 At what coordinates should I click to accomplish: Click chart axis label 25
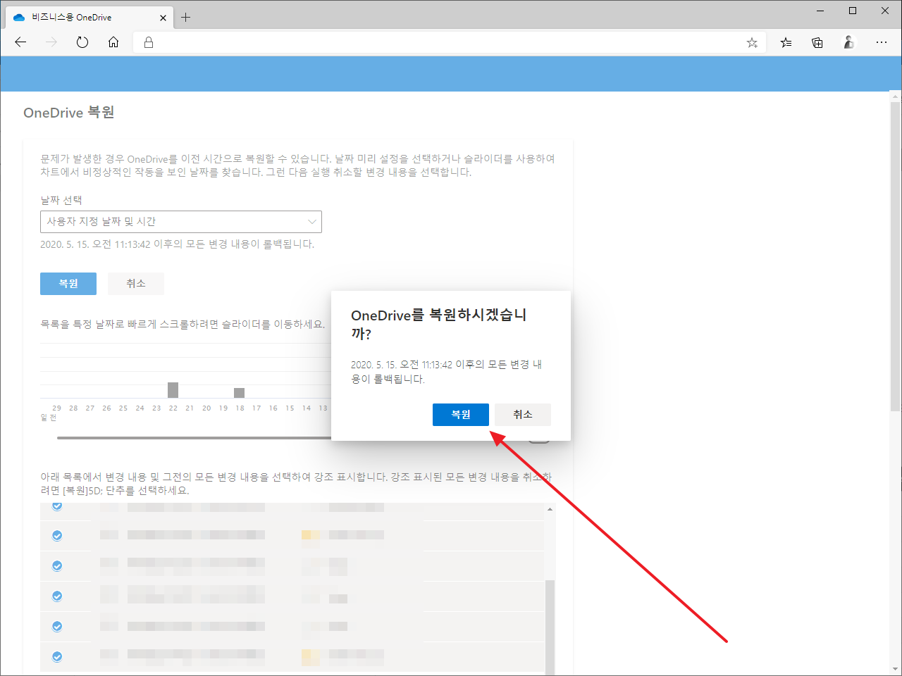(123, 408)
